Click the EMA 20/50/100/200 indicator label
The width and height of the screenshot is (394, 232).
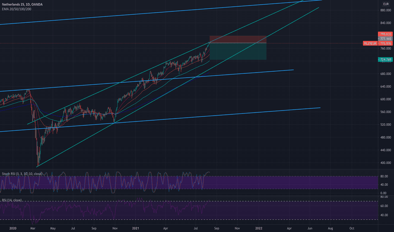[16, 9]
